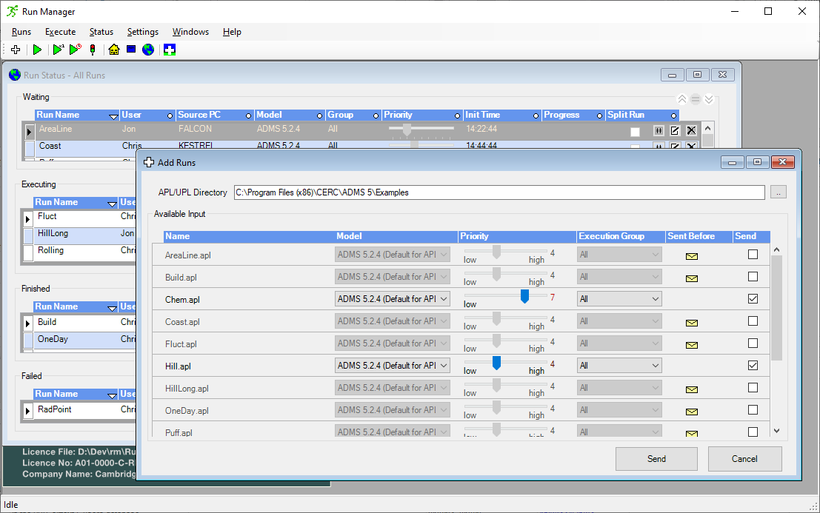Uncheck the Send box for Chem.apl
The height and width of the screenshot is (513, 820).
pyautogui.click(x=753, y=299)
